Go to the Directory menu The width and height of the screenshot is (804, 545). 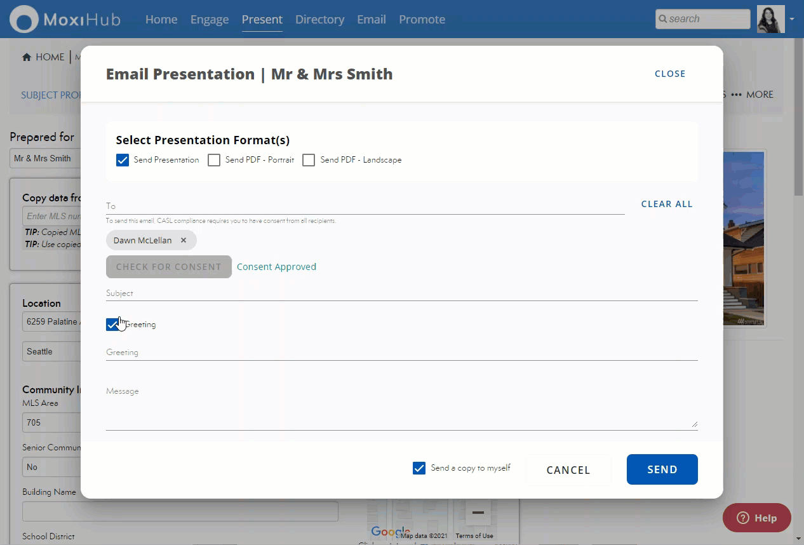319,19
